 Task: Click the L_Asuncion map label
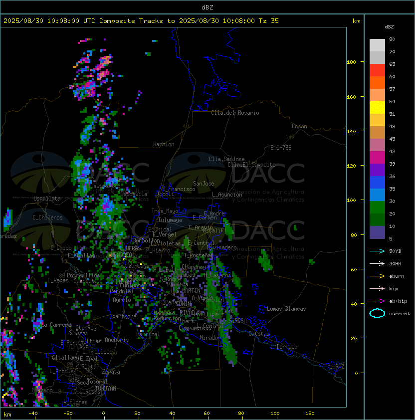(x=227, y=195)
